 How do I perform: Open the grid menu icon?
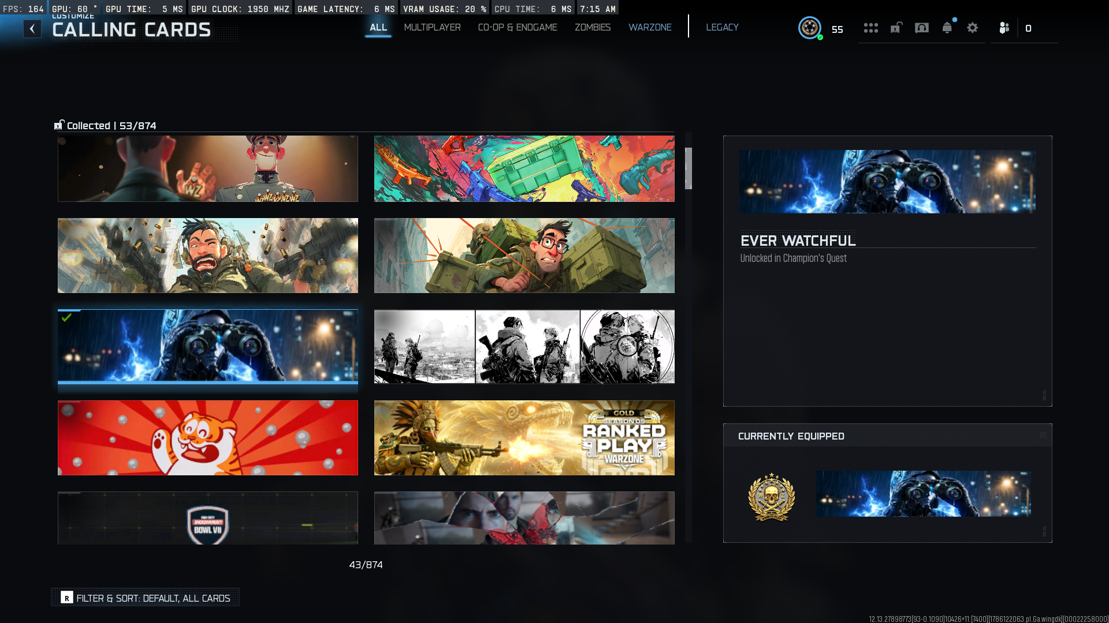(x=871, y=28)
